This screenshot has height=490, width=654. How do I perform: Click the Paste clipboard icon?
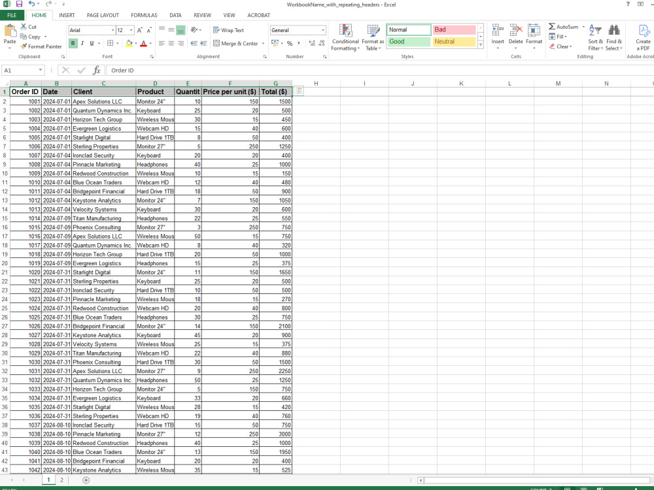pyautogui.click(x=10, y=31)
